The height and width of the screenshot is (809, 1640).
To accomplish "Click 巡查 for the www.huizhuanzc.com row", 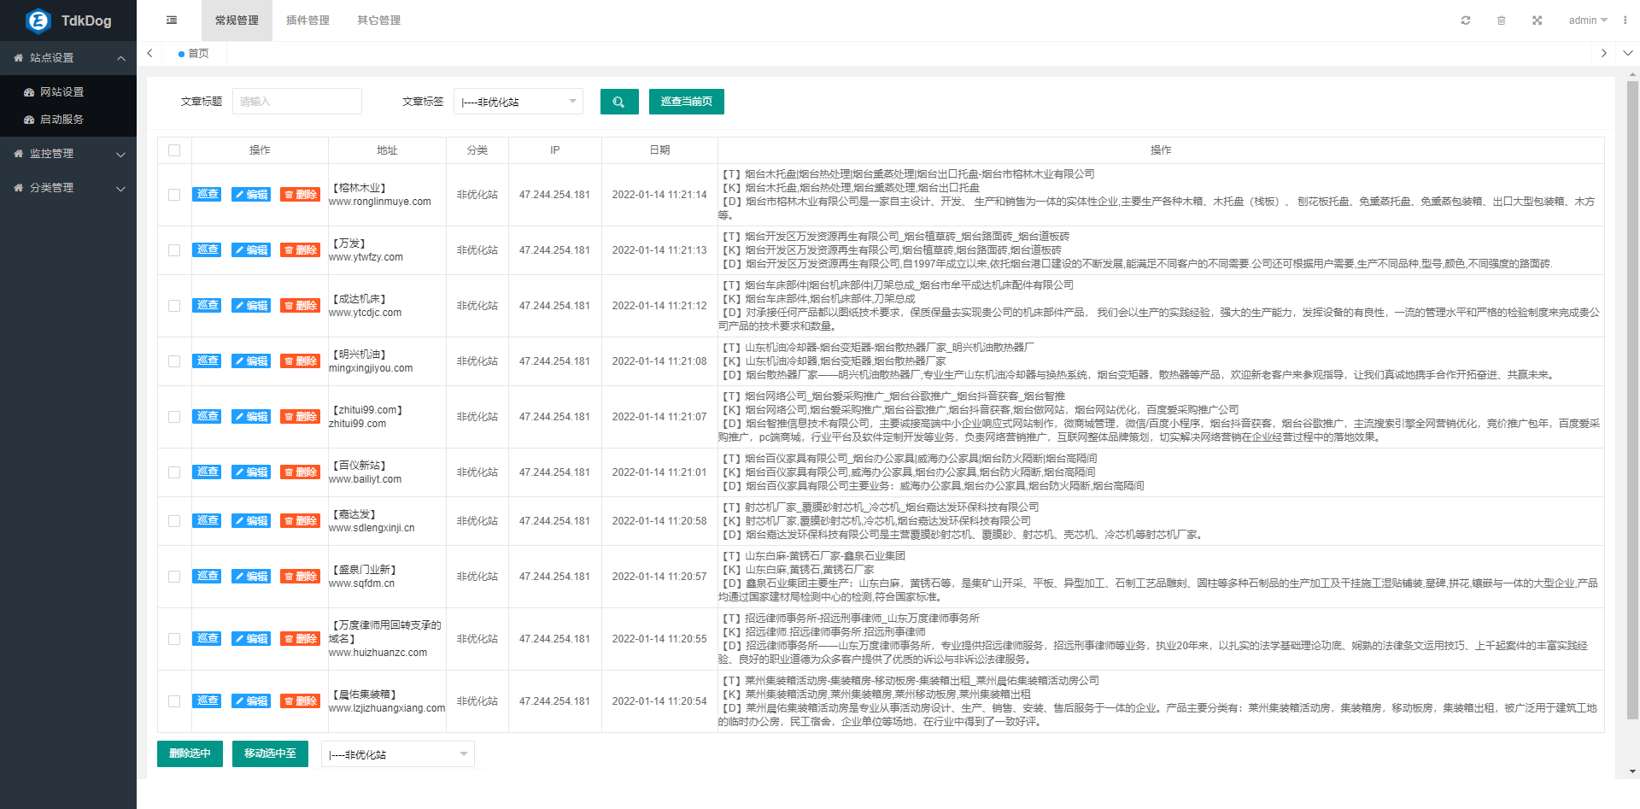I will 207,639.
